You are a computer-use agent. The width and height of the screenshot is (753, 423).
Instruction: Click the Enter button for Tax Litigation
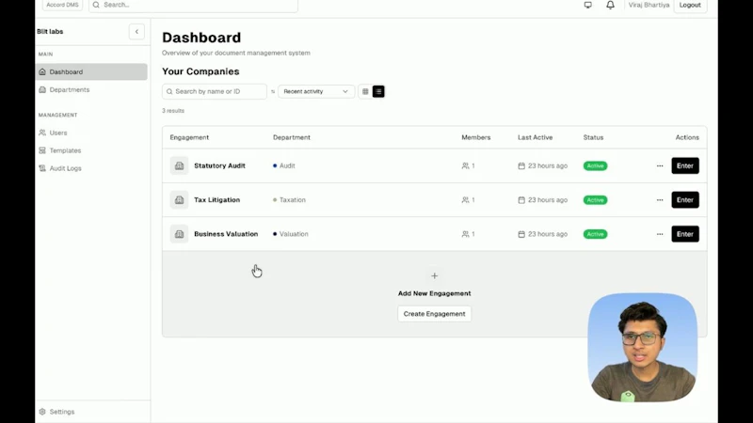(685, 200)
